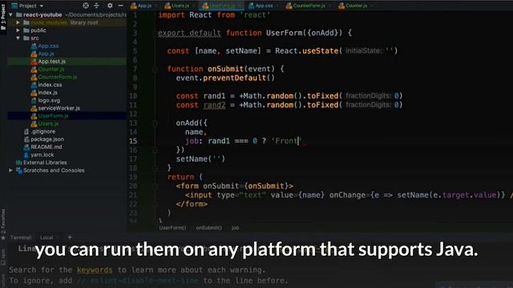Click the Terminal panel label
The width and height of the screenshot is (513, 288).
(x=21, y=238)
